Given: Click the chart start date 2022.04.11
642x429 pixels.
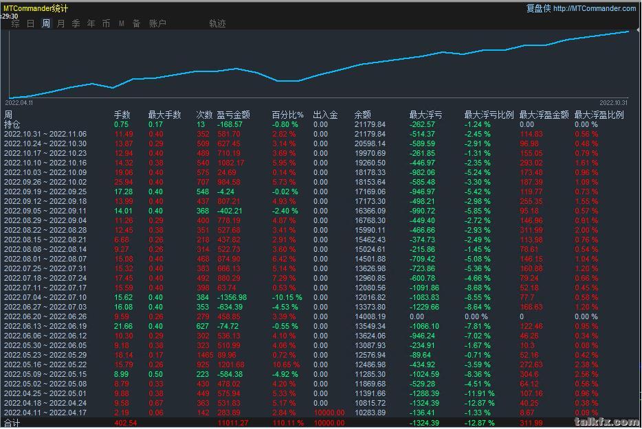Looking at the screenshot, I should coord(19,103).
